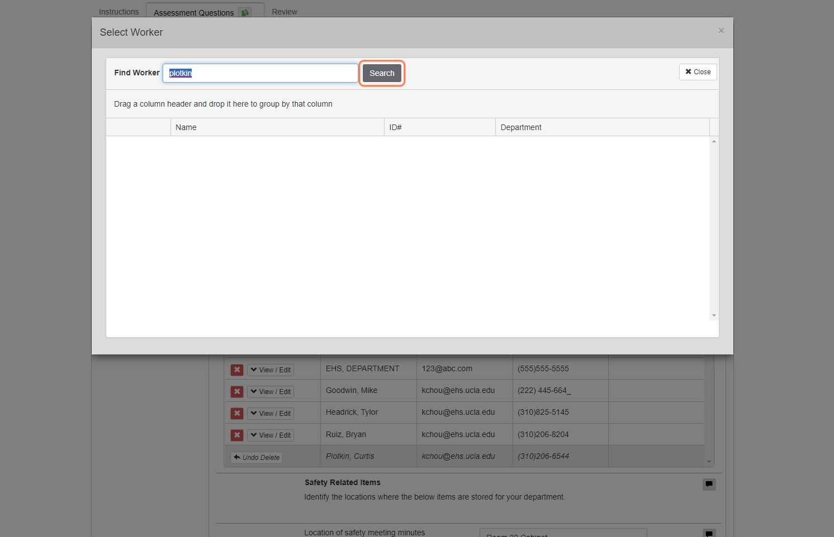
Task: Click Undo Delete for Plotkin, Curtis
Action: pos(257,457)
